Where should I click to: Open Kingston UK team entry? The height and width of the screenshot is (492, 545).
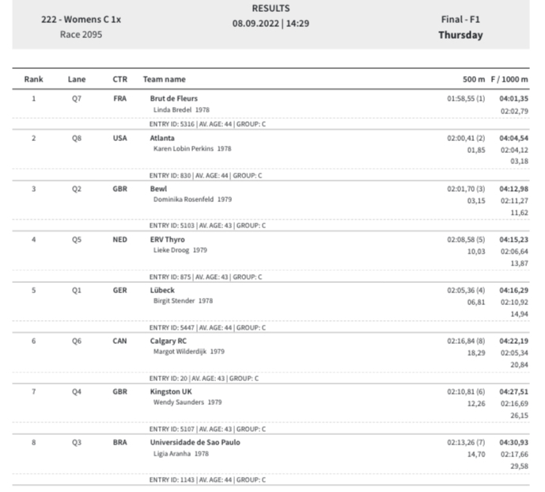coord(171,391)
